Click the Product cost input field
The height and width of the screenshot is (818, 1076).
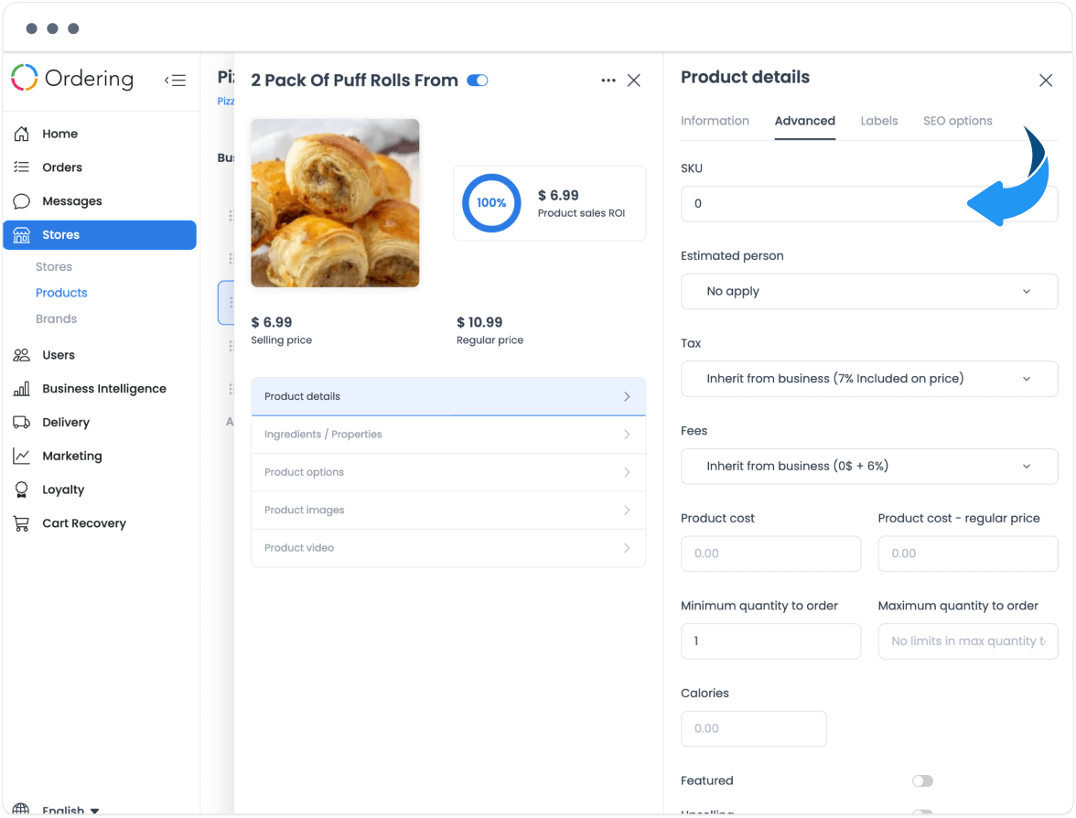[770, 554]
